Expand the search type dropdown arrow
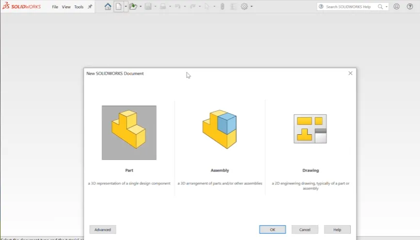This screenshot has width=420, height=240. pos(386,7)
